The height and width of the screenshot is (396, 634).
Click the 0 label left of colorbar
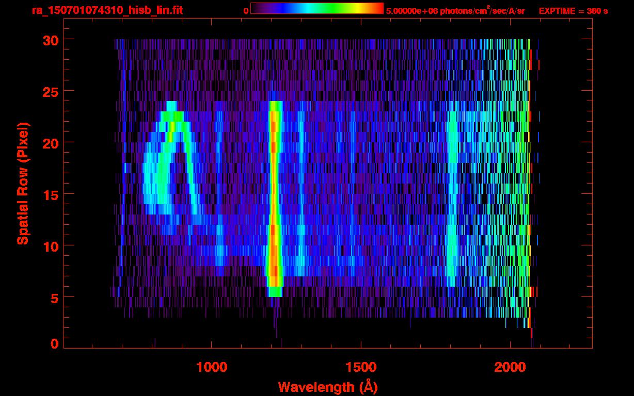246,11
